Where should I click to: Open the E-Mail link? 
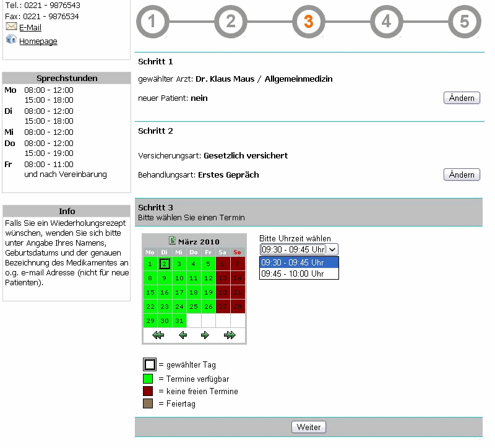pyautogui.click(x=30, y=28)
